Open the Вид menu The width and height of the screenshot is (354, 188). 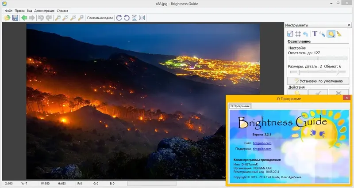(29, 11)
